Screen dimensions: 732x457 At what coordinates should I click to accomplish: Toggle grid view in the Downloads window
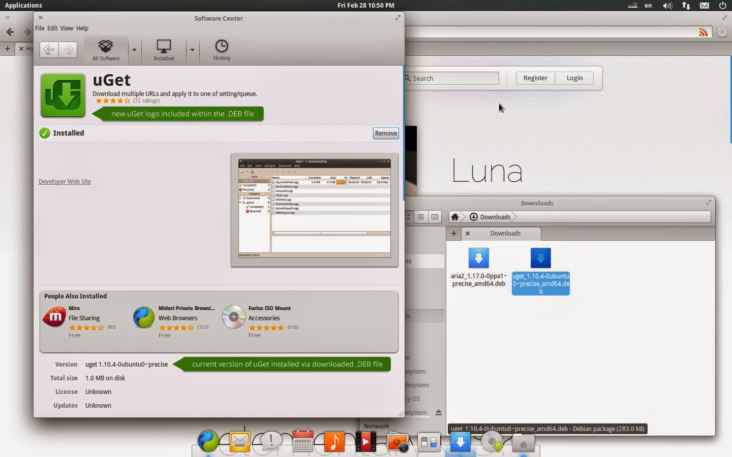[x=407, y=217]
